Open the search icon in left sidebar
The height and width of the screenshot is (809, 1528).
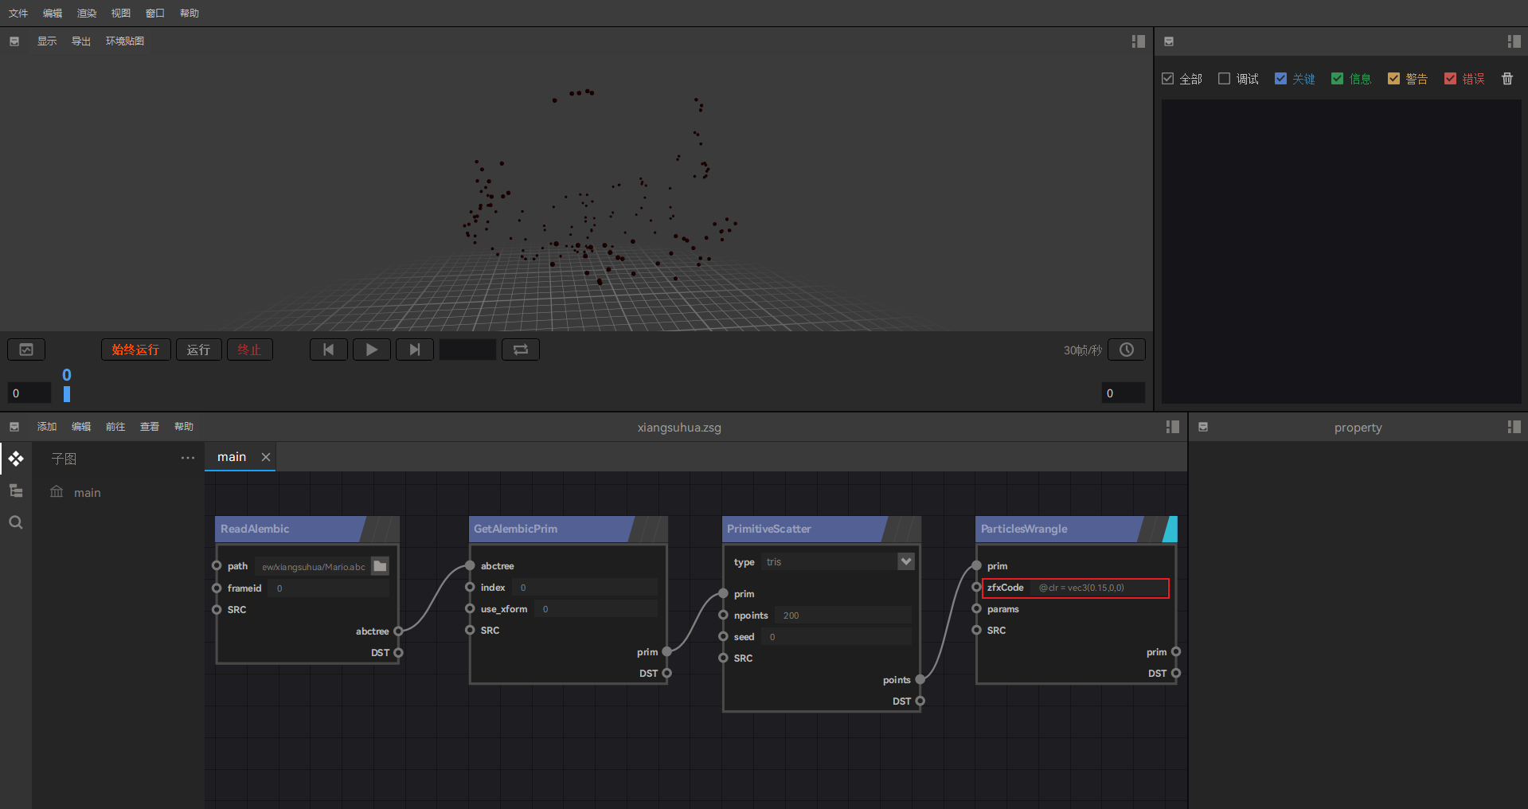point(16,522)
